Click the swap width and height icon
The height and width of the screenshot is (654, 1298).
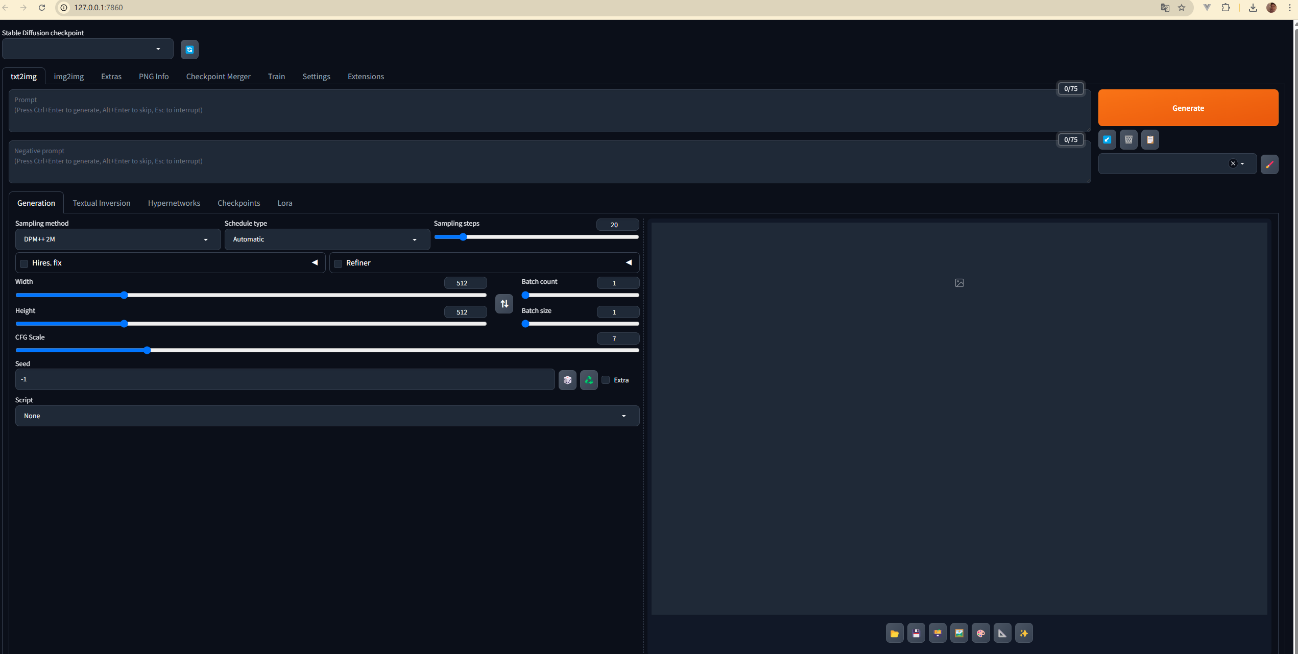(x=504, y=304)
